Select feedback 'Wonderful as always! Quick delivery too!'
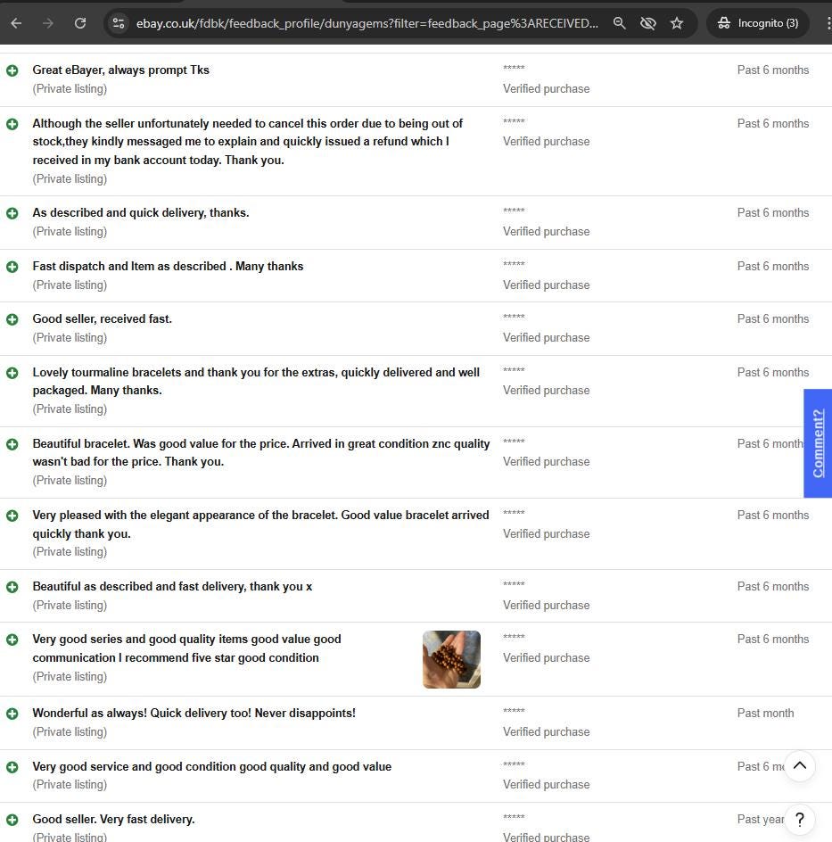The height and width of the screenshot is (842, 832). point(194,714)
